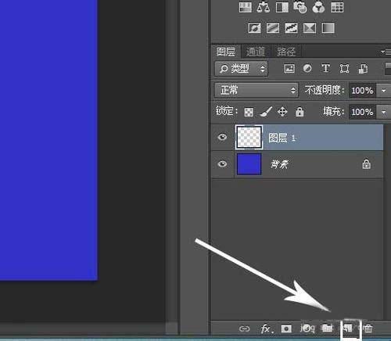The image size is (391, 341).
Task: Switch to the 路径 tab
Action: point(286,52)
